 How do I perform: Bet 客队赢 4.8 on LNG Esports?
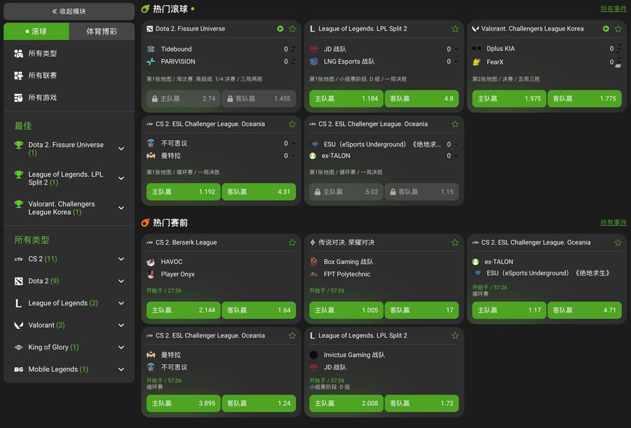[422, 98]
